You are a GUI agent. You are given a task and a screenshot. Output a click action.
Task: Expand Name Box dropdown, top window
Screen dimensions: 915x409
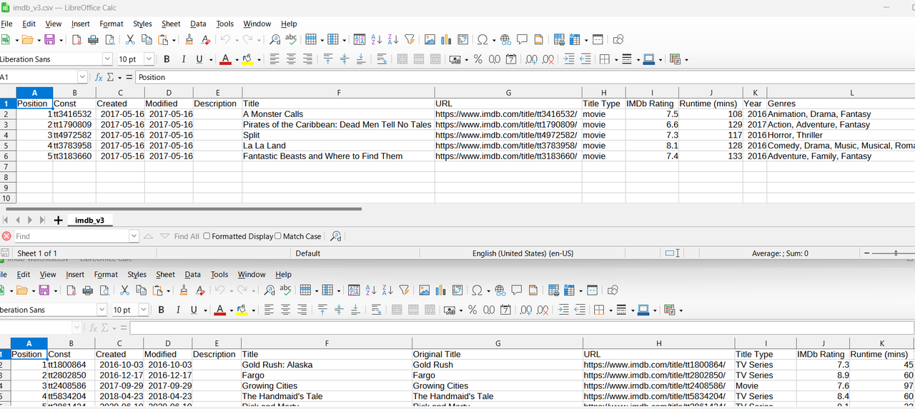82,77
